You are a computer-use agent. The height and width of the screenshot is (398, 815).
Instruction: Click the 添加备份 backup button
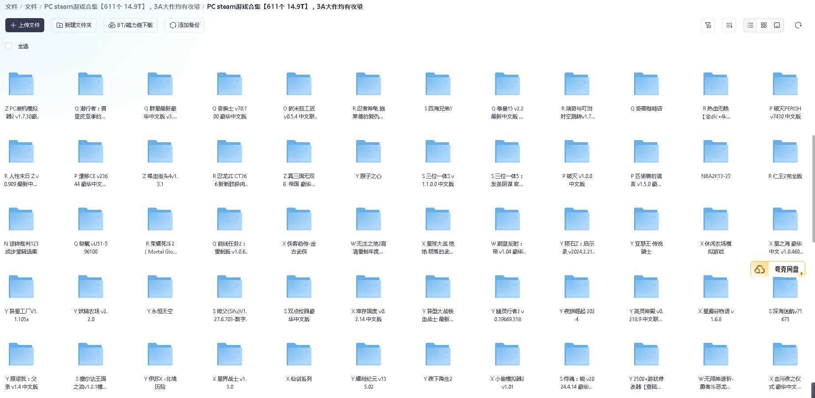184,25
